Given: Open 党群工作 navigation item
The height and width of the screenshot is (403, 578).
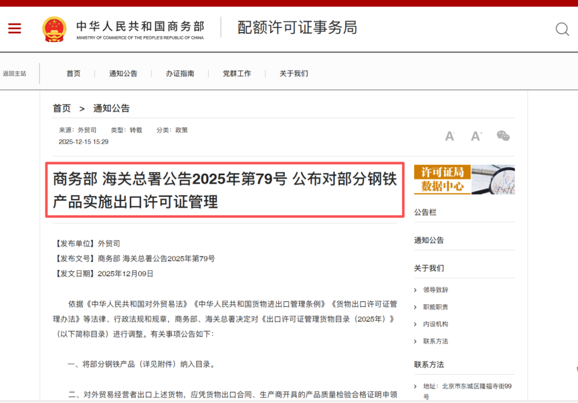Looking at the screenshot, I should coord(237,74).
